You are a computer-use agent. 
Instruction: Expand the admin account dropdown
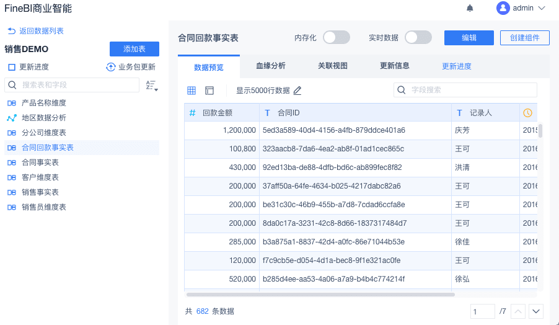(x=542, y=8)
